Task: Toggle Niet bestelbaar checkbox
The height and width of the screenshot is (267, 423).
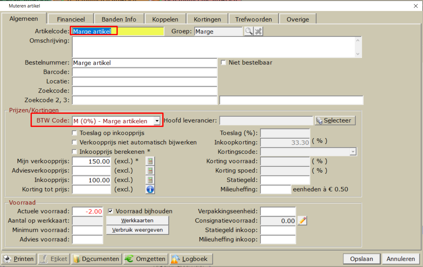Action: tap(223, 63)
